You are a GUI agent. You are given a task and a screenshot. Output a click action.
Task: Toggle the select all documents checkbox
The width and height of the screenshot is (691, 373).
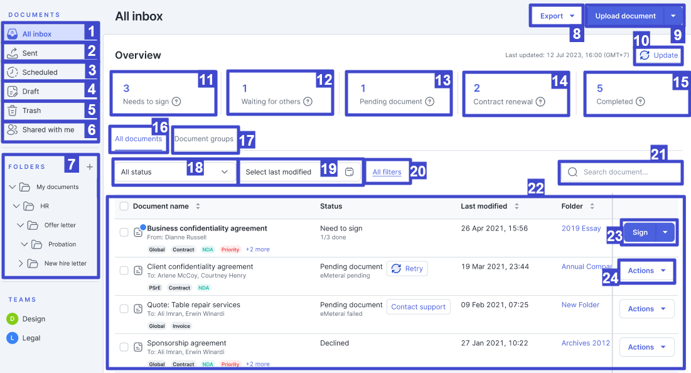124,206
